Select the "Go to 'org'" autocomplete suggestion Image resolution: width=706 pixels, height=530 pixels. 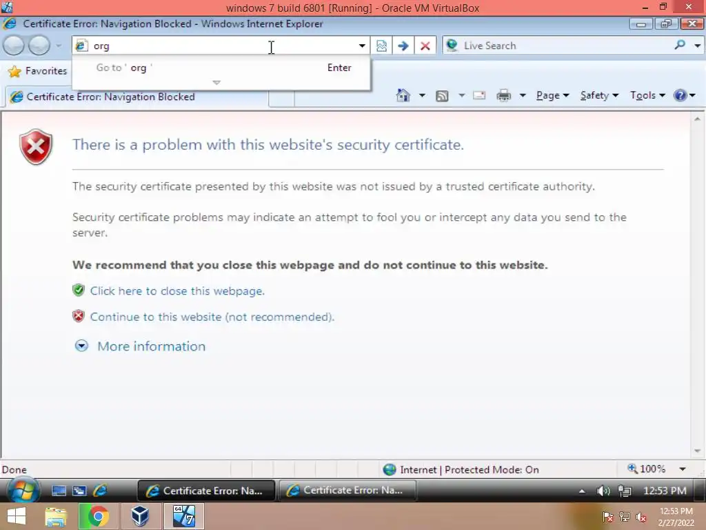(x=221, y=68)
